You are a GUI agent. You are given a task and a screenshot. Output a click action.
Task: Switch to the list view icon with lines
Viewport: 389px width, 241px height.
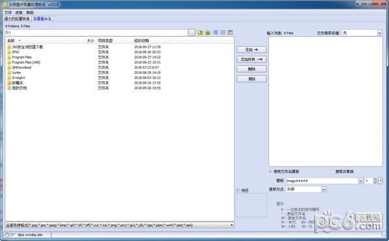coord(223,32)
